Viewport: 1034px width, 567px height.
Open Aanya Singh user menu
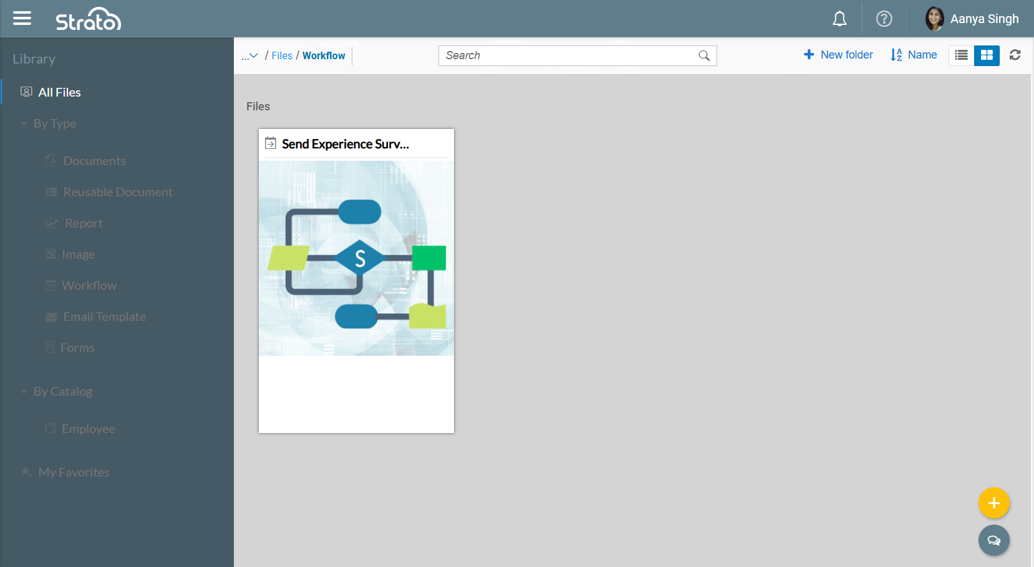click(x=972, y=19)
